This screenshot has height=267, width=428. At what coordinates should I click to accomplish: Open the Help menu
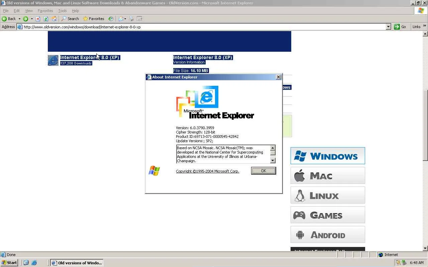click(x=75, y=11)
